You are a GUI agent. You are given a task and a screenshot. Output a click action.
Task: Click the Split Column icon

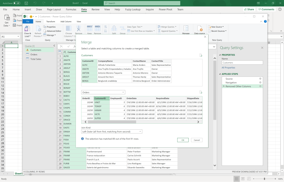114,29
